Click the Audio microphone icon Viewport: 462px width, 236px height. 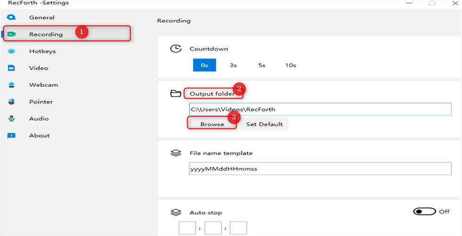click(x=11, y=118)
